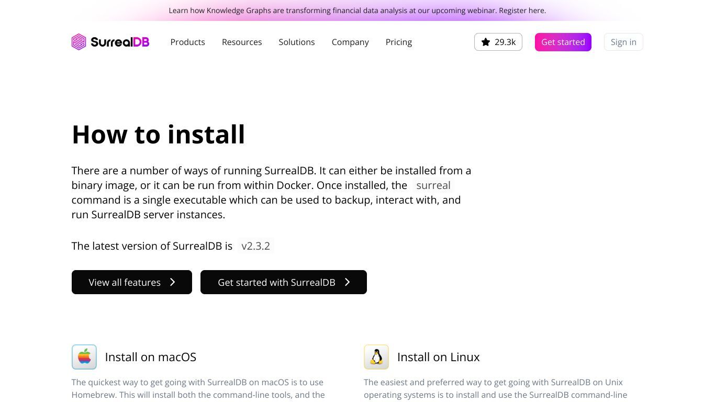
Task: Open the Products menu
Action: click(187, 42)
